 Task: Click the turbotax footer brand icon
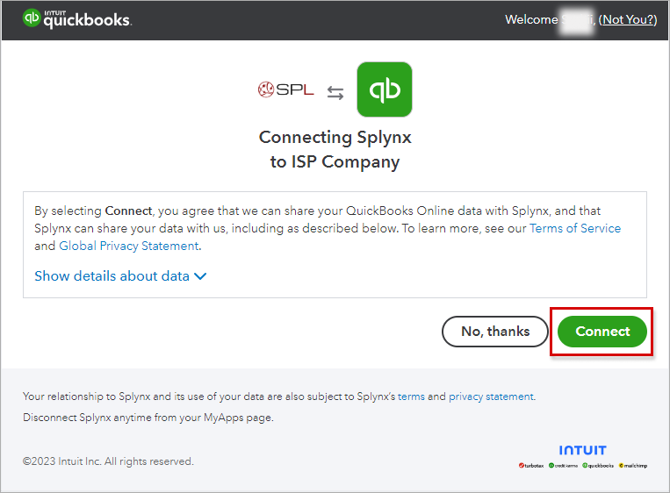tap(531, 466)
